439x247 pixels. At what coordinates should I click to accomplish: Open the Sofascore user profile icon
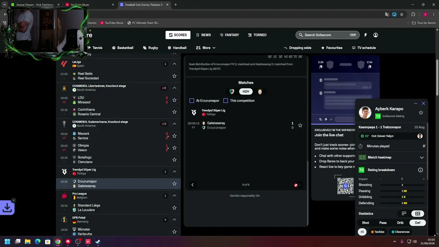point(376,35)
